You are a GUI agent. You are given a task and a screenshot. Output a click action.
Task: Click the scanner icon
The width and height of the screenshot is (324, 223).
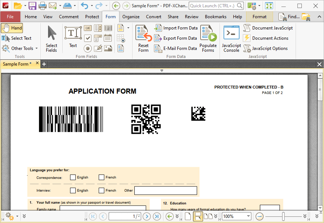(67, 6)
